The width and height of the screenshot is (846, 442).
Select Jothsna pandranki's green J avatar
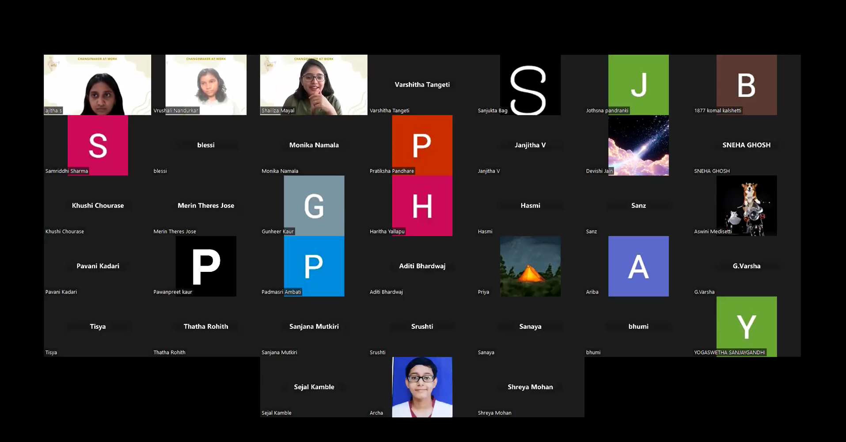coord(638,85)
